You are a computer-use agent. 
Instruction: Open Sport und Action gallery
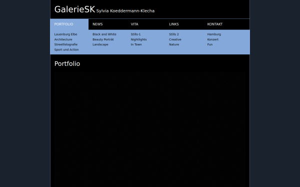click(66, 49)
